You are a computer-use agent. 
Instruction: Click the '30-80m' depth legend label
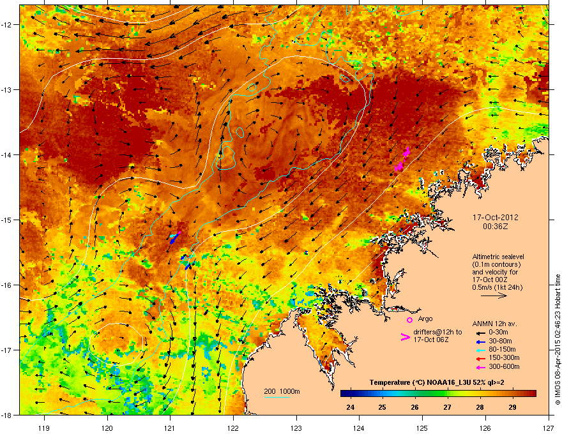coord(500,341)
